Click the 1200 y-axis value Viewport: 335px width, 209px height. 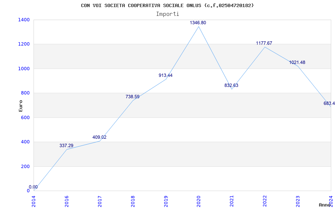point(24,44)
